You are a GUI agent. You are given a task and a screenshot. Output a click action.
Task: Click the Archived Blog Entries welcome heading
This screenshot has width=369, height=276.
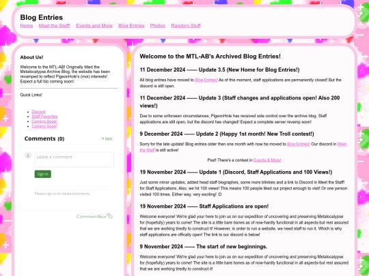210,57
